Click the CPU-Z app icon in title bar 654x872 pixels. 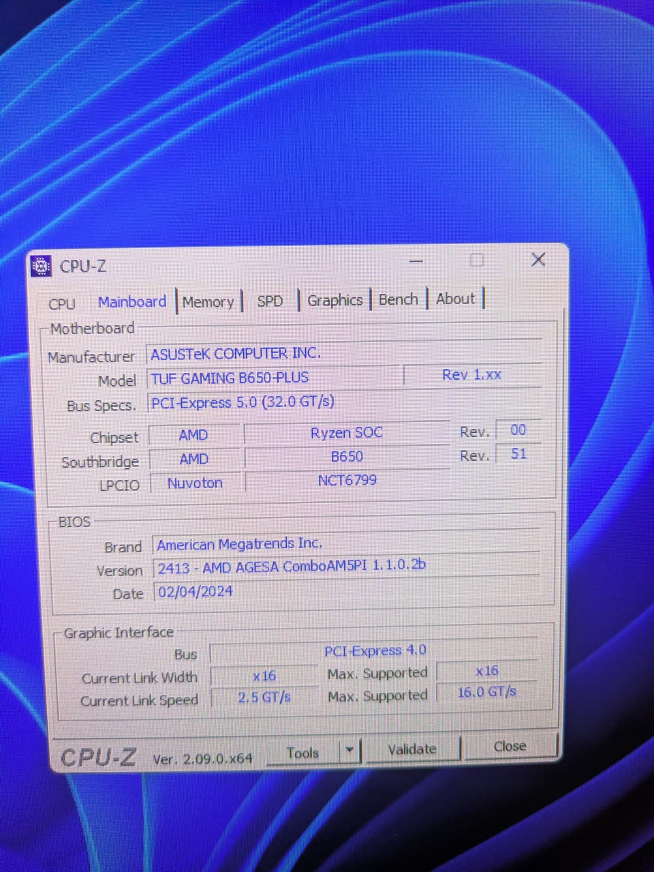coord(42,265)
